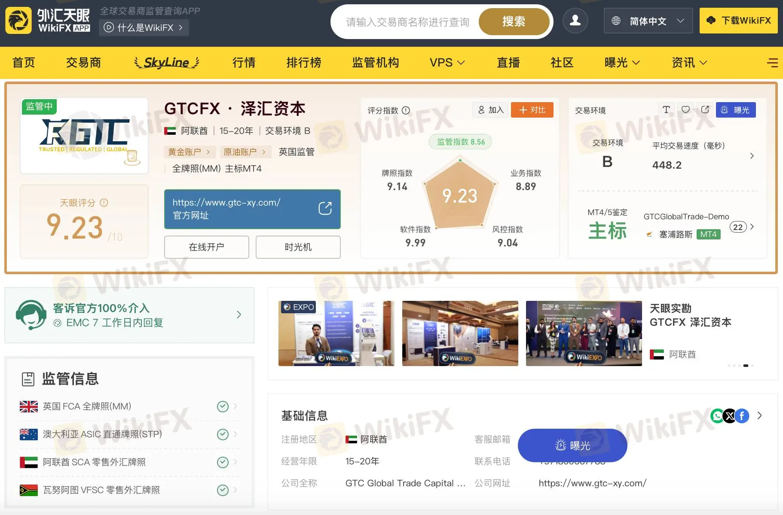Viewport: 783px width, 515px height.
Task: Click the blue 曝光 button in trading environment panel
Action: coord(736,110)
